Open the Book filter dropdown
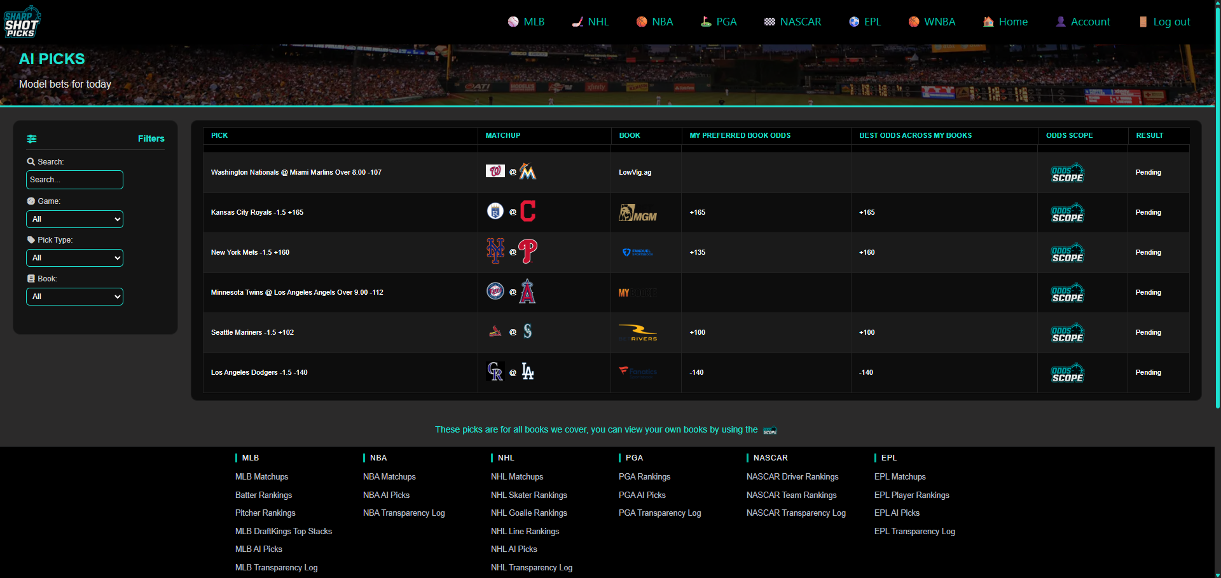1221x578 pixels. pyautogui.click(x=74, y=296)
